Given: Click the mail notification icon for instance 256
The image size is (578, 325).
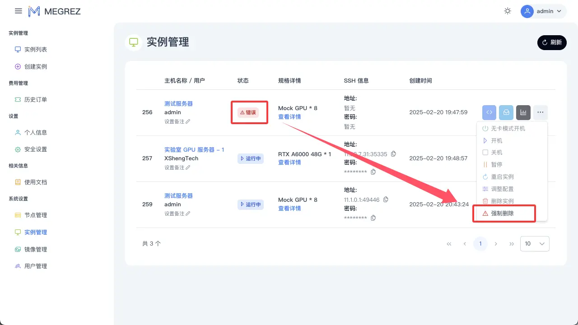Looking at the screenshot, I should pyautogui.click(x=506, y=112).
